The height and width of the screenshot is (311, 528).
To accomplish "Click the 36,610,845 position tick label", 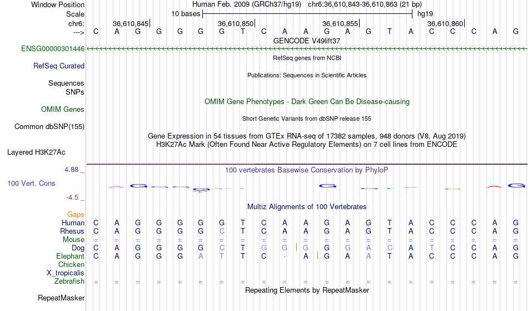I will [x=130, y=23].
